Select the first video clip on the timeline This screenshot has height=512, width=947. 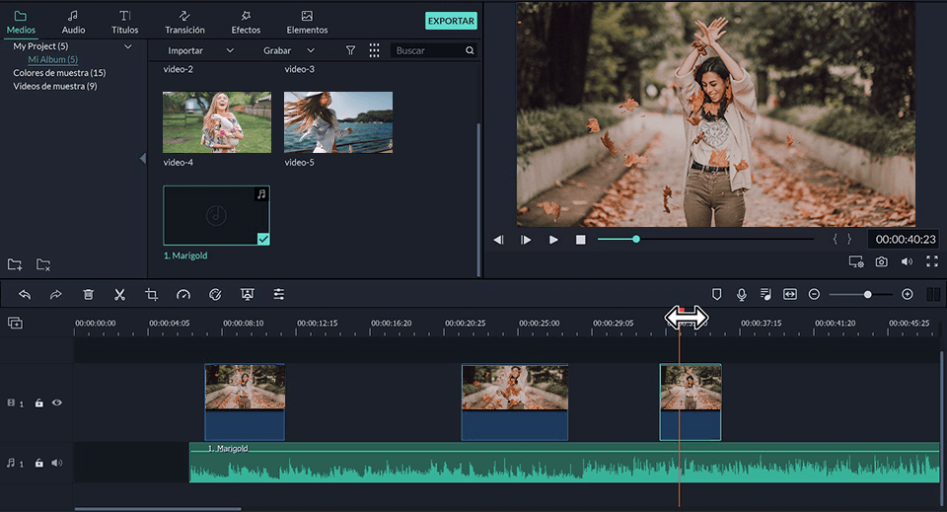click(245, 402)
